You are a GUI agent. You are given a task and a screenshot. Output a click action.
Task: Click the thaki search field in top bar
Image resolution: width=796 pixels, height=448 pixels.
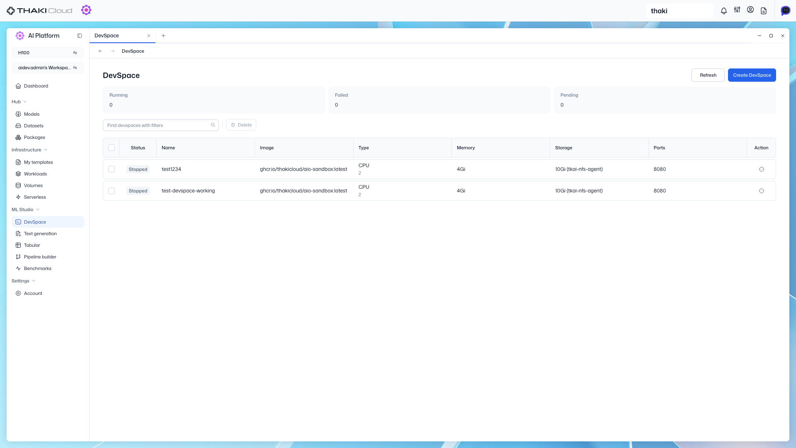pos(680,11)
